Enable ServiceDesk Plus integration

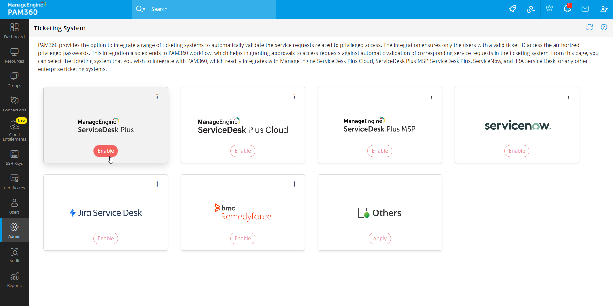[106, 151]
